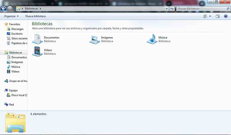This screenshot has height=135, width=231.
Task: Select the Bibliotecas breadcrumb in the address bar
Action: (31, 9)
